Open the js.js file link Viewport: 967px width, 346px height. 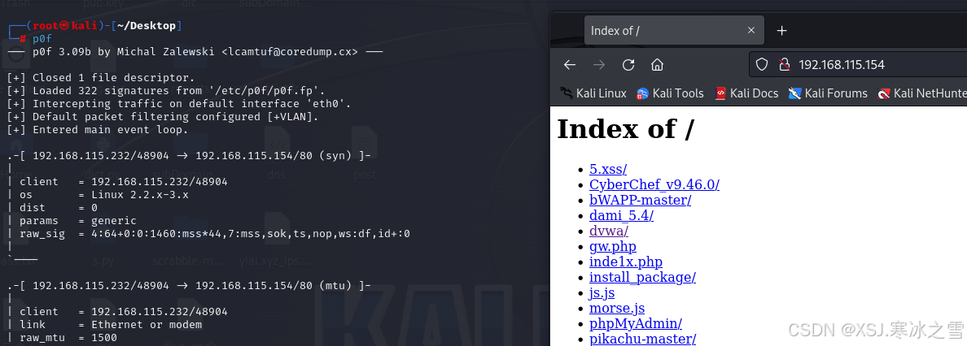coord(602,292)
